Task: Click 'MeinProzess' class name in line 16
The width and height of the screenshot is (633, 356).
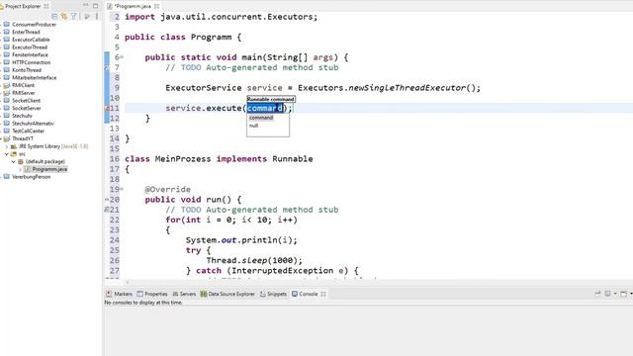Action: click(x=183, y=159)
